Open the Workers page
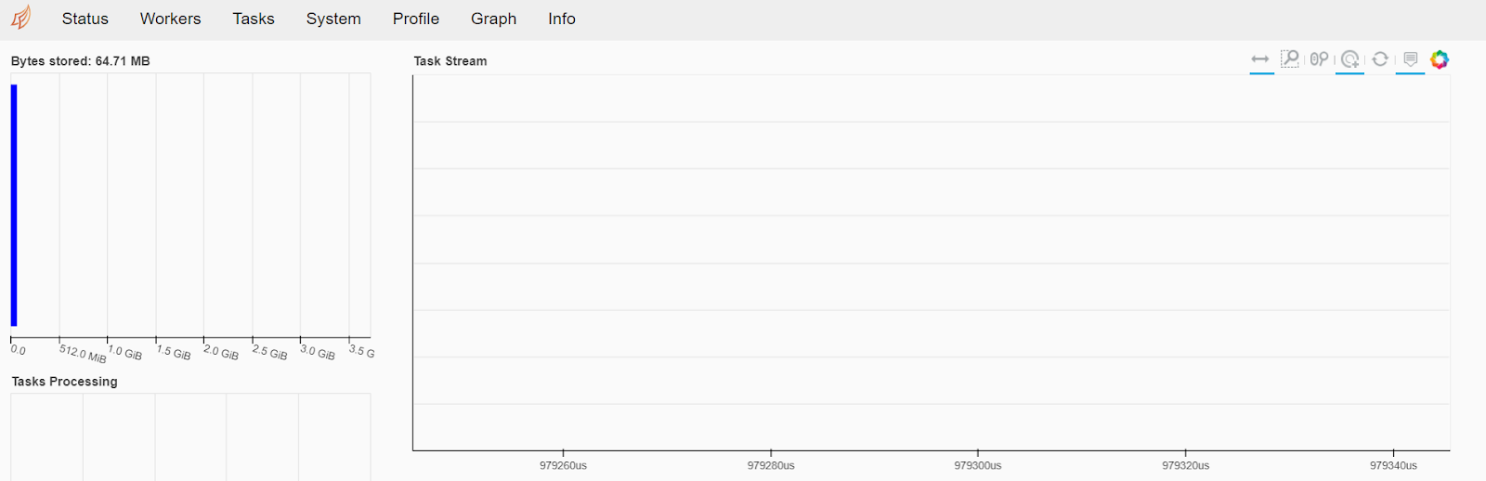 coord(170,19)
